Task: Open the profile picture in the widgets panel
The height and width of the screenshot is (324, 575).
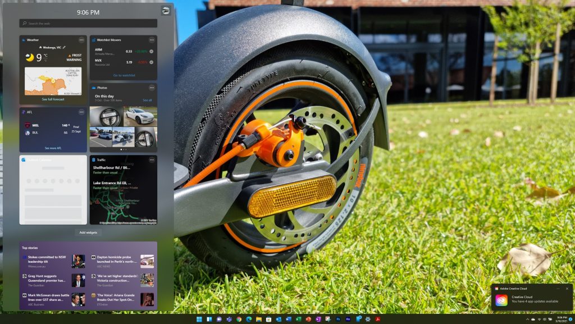Action: 166,11
